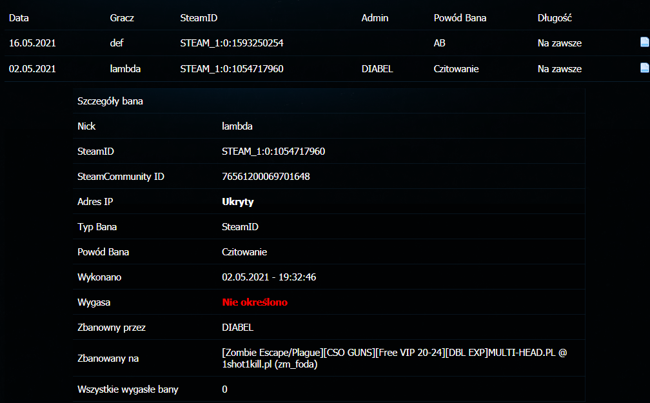Click the Szczegóły bana panel header
Image resolution: width=650 pixels, height=403 pixels.
[110, 101]
